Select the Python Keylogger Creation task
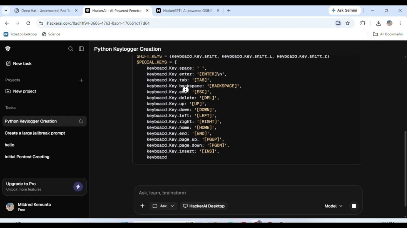This screenshot has height=228, width=407. 44,121
